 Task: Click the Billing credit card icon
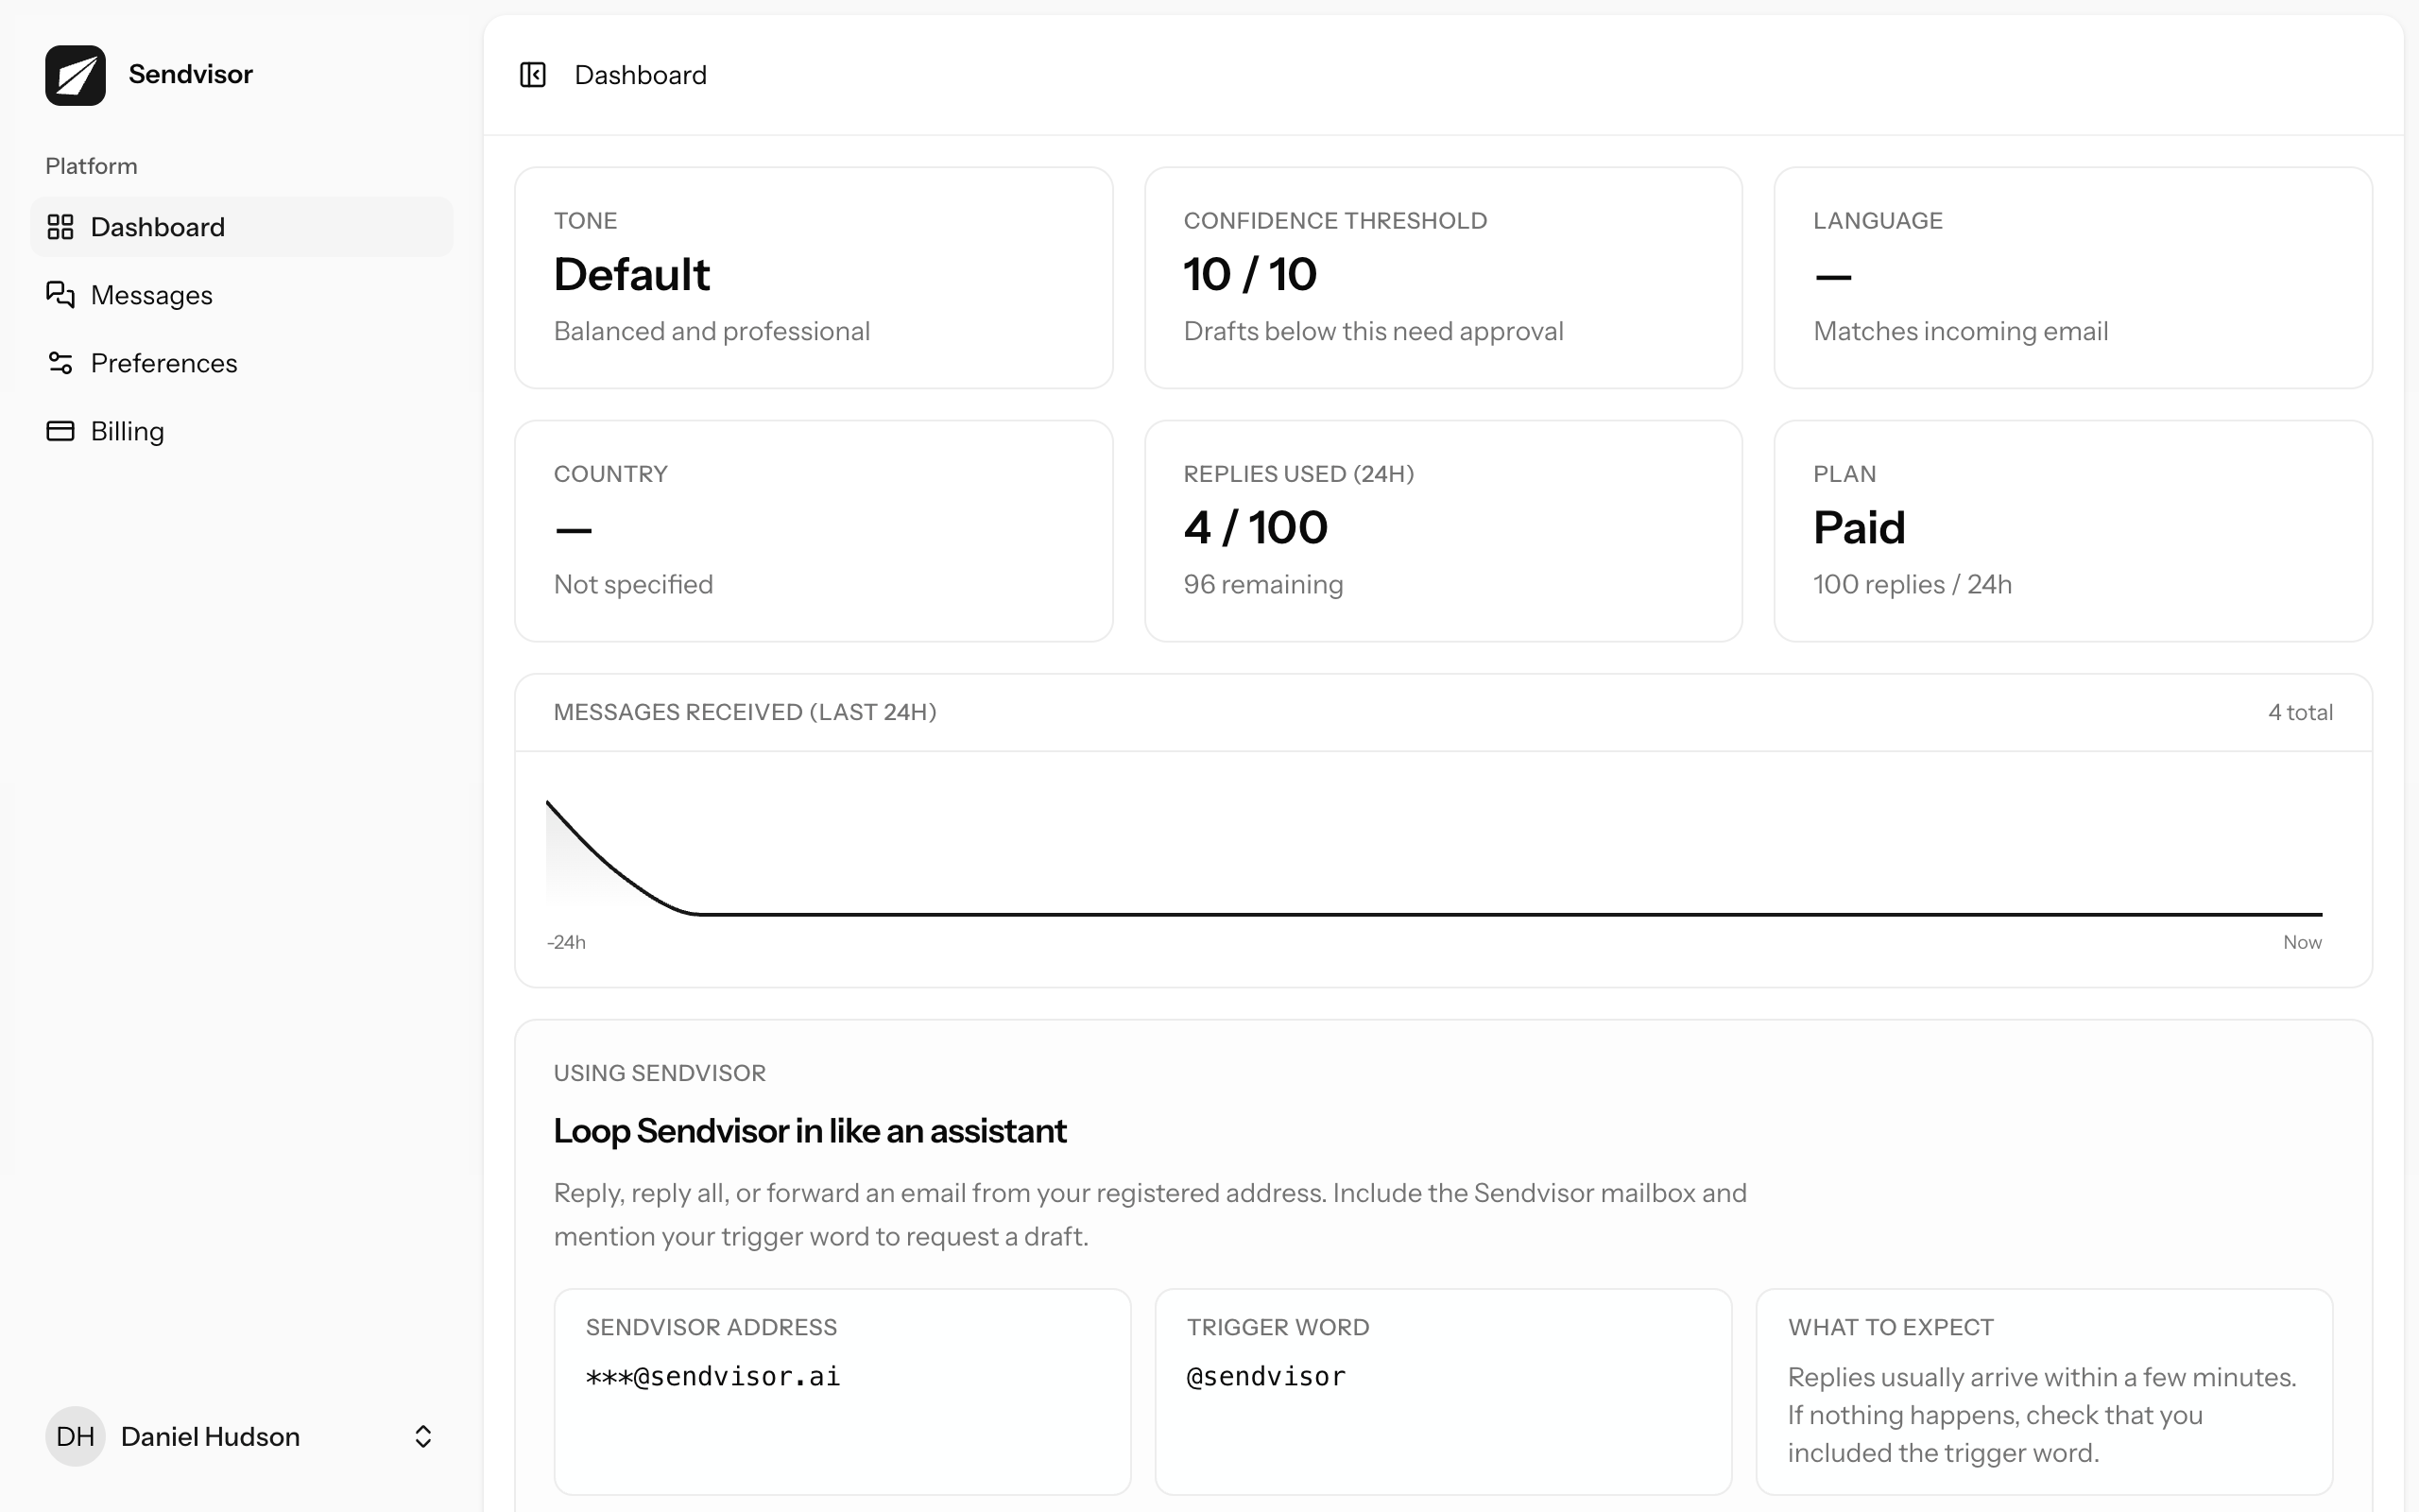(x=61, y=431)
